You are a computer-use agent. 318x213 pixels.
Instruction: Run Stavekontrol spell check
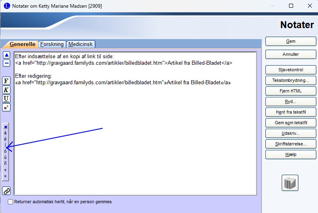pos(291,70)
